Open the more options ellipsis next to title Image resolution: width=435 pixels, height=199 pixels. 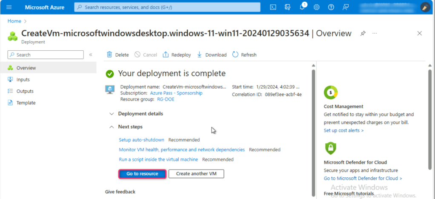375,33
